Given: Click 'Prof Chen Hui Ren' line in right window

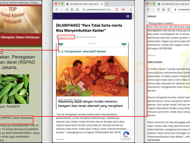Looking at the screenshot, I should (x=168, y=27).
